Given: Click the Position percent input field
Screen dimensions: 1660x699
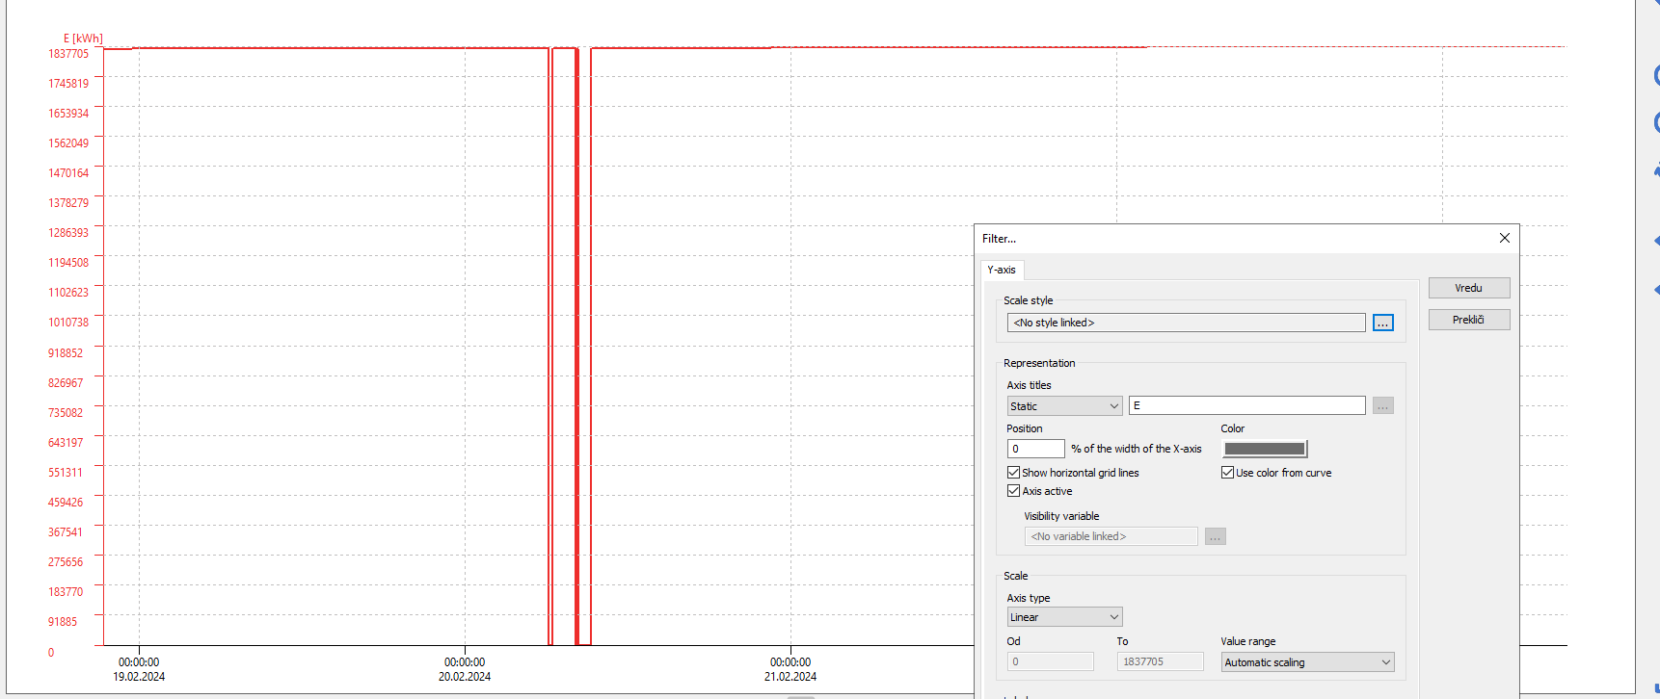Looking at the screenshot, I should pyautogui.click(x=1035, y=449).
